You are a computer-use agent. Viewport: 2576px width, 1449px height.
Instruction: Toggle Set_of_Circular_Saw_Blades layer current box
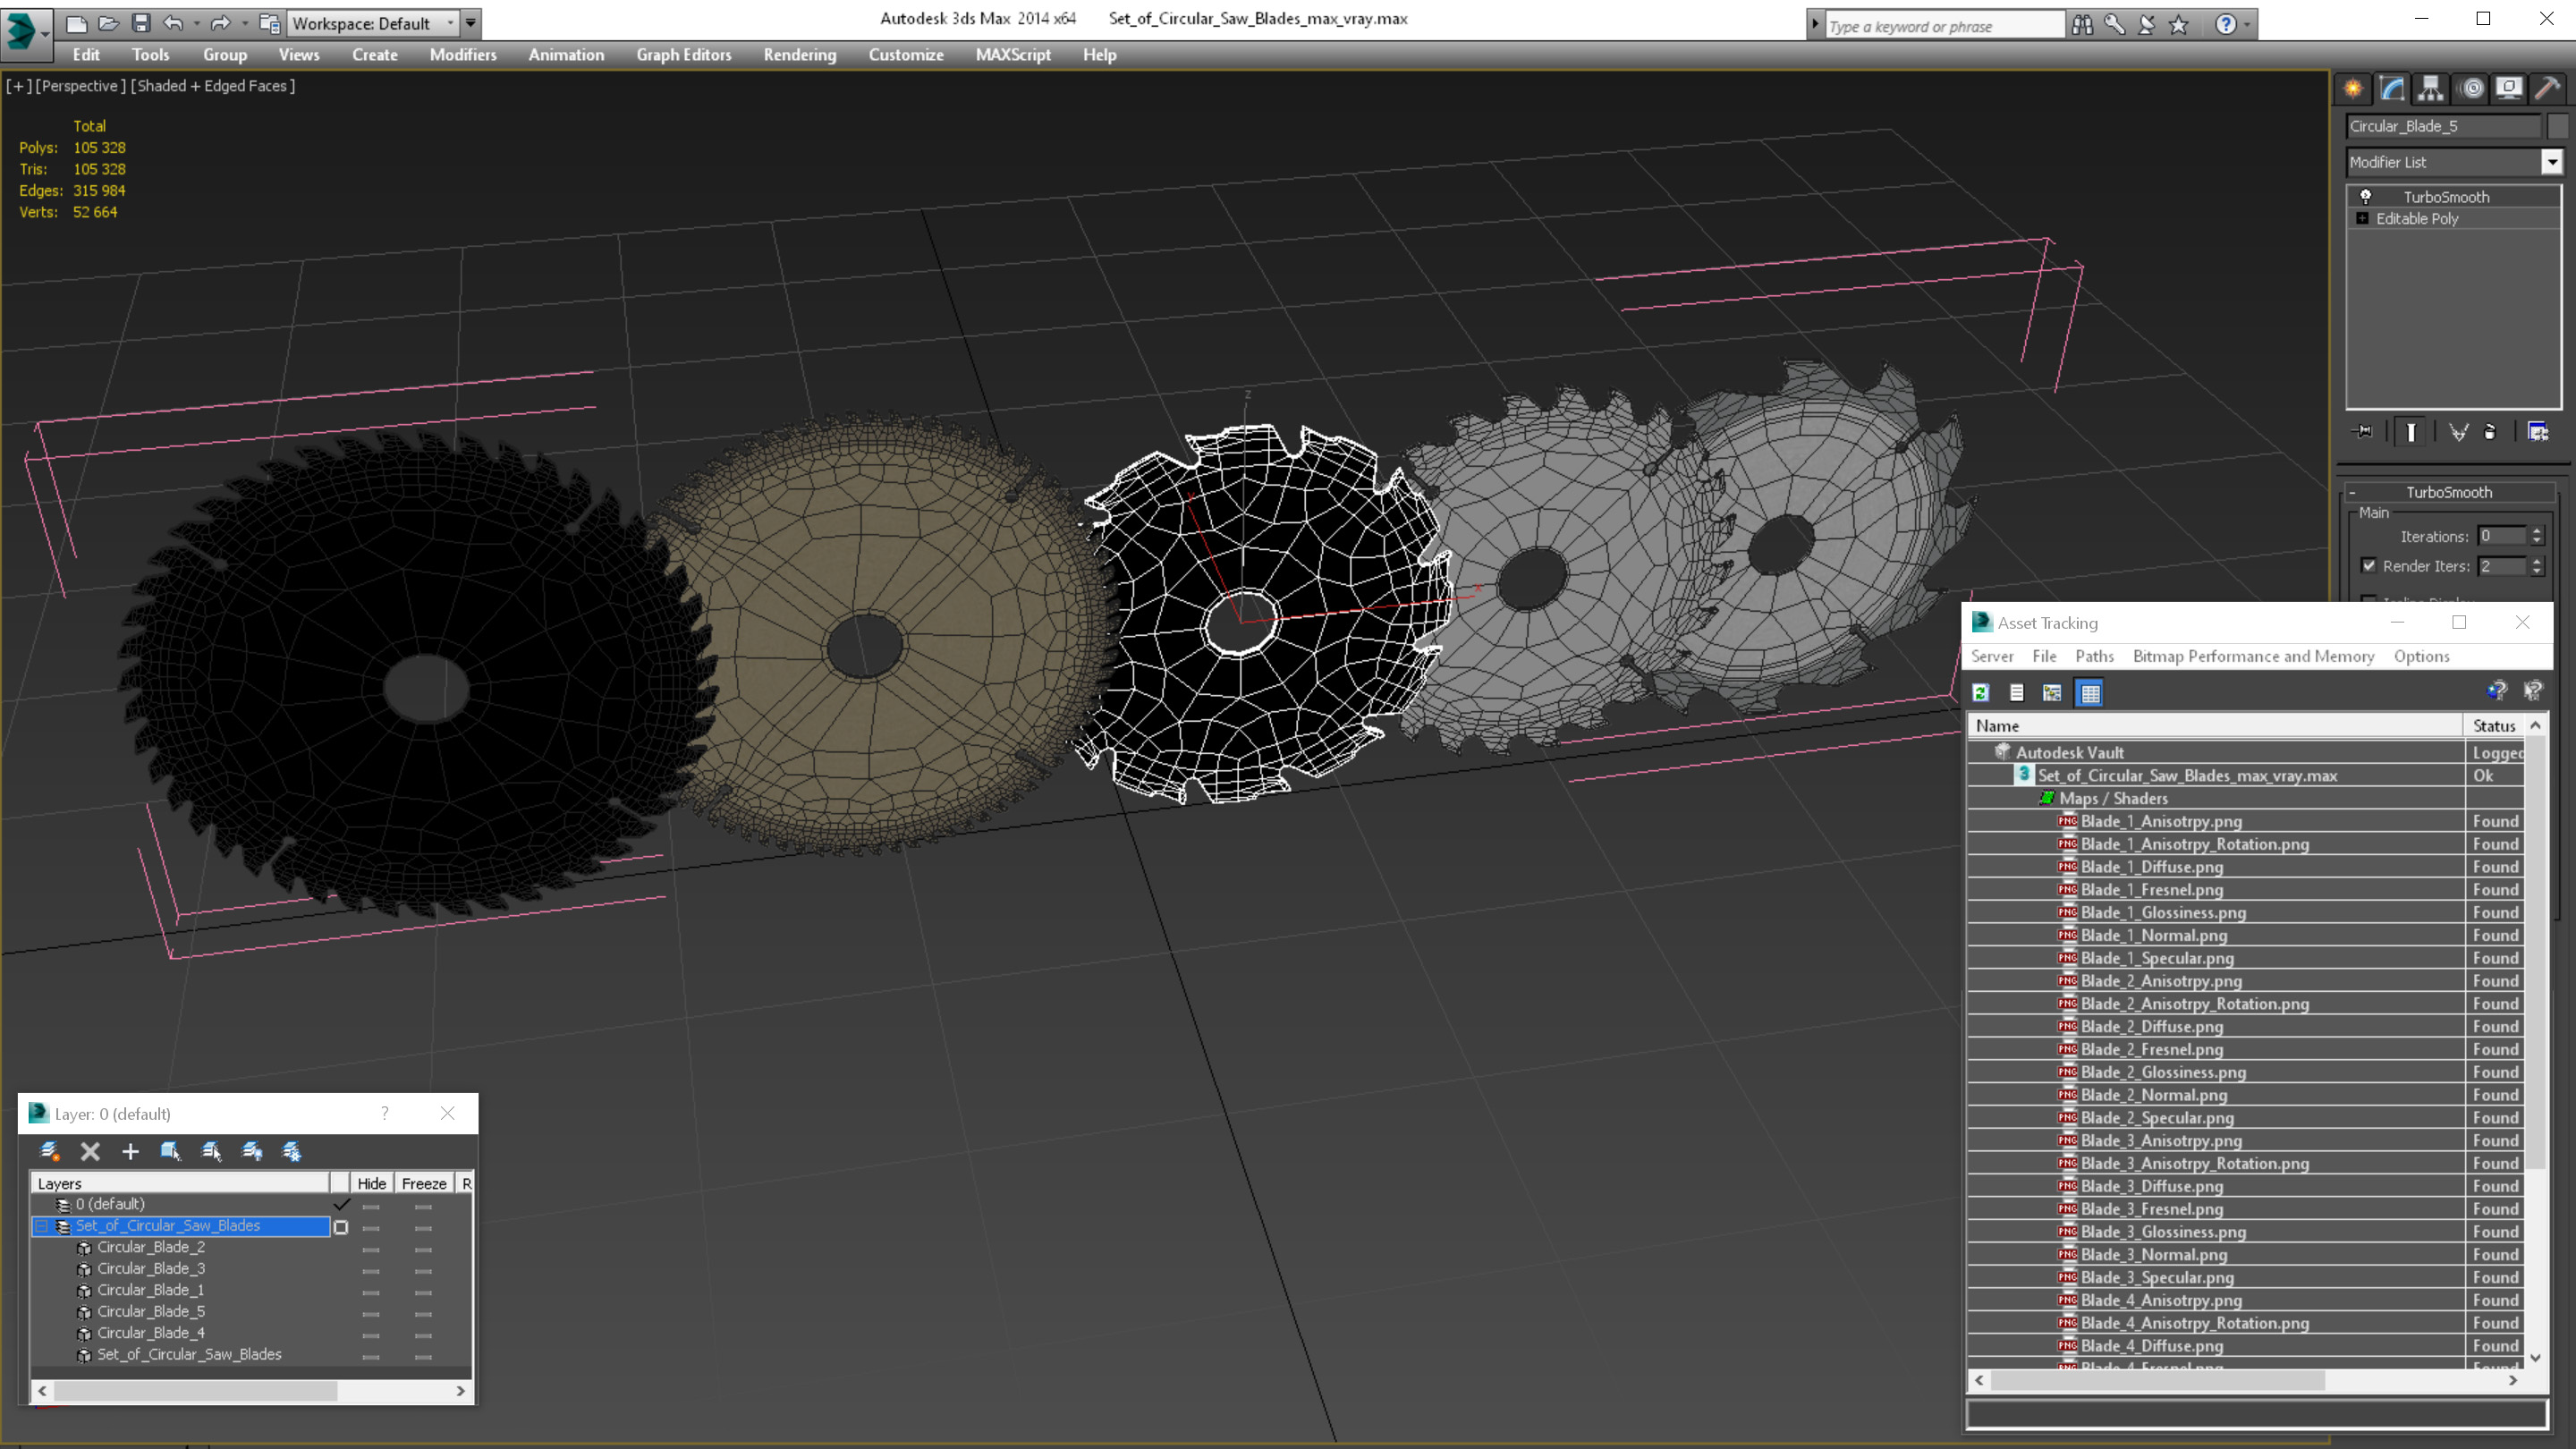point(341,1227)
